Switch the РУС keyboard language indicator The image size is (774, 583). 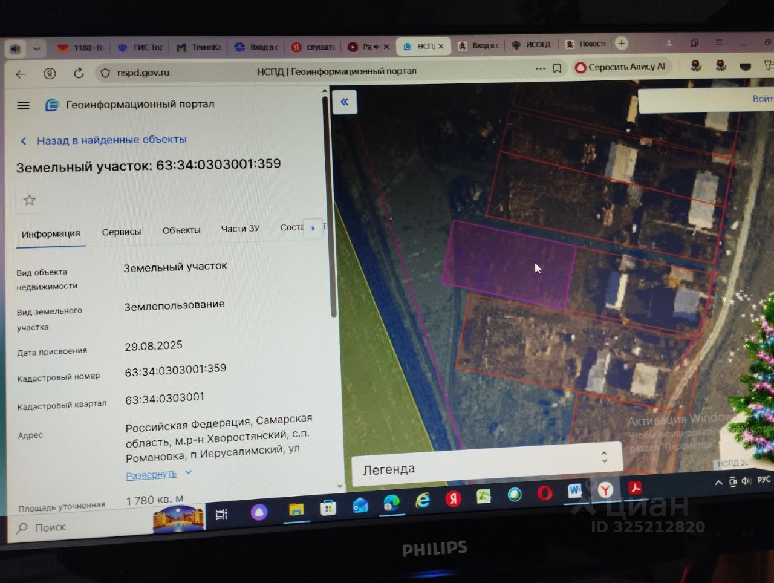click(764, 480)
